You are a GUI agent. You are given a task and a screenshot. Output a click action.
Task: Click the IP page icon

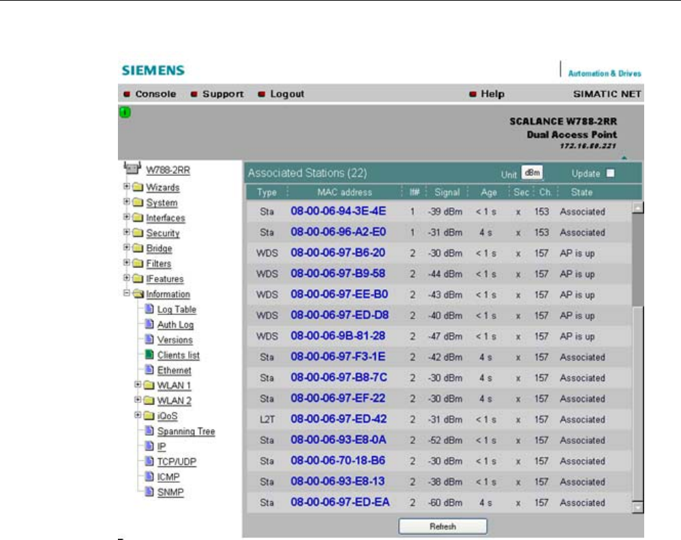coord(149,445)
